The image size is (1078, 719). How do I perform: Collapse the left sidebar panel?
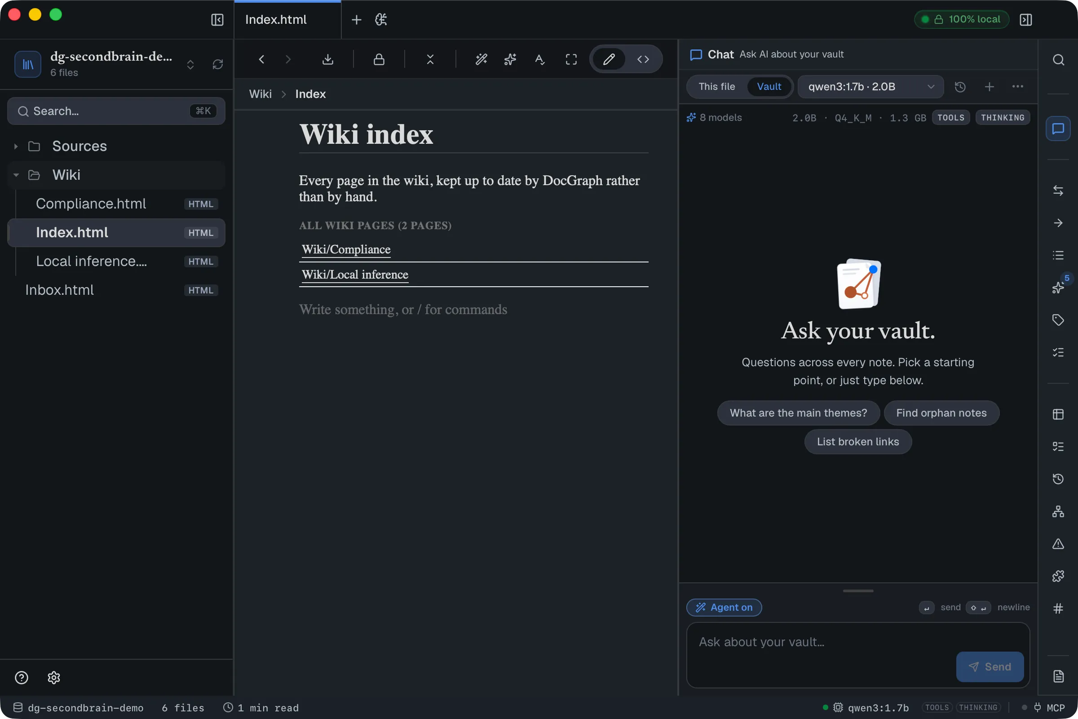click(217, 20)
